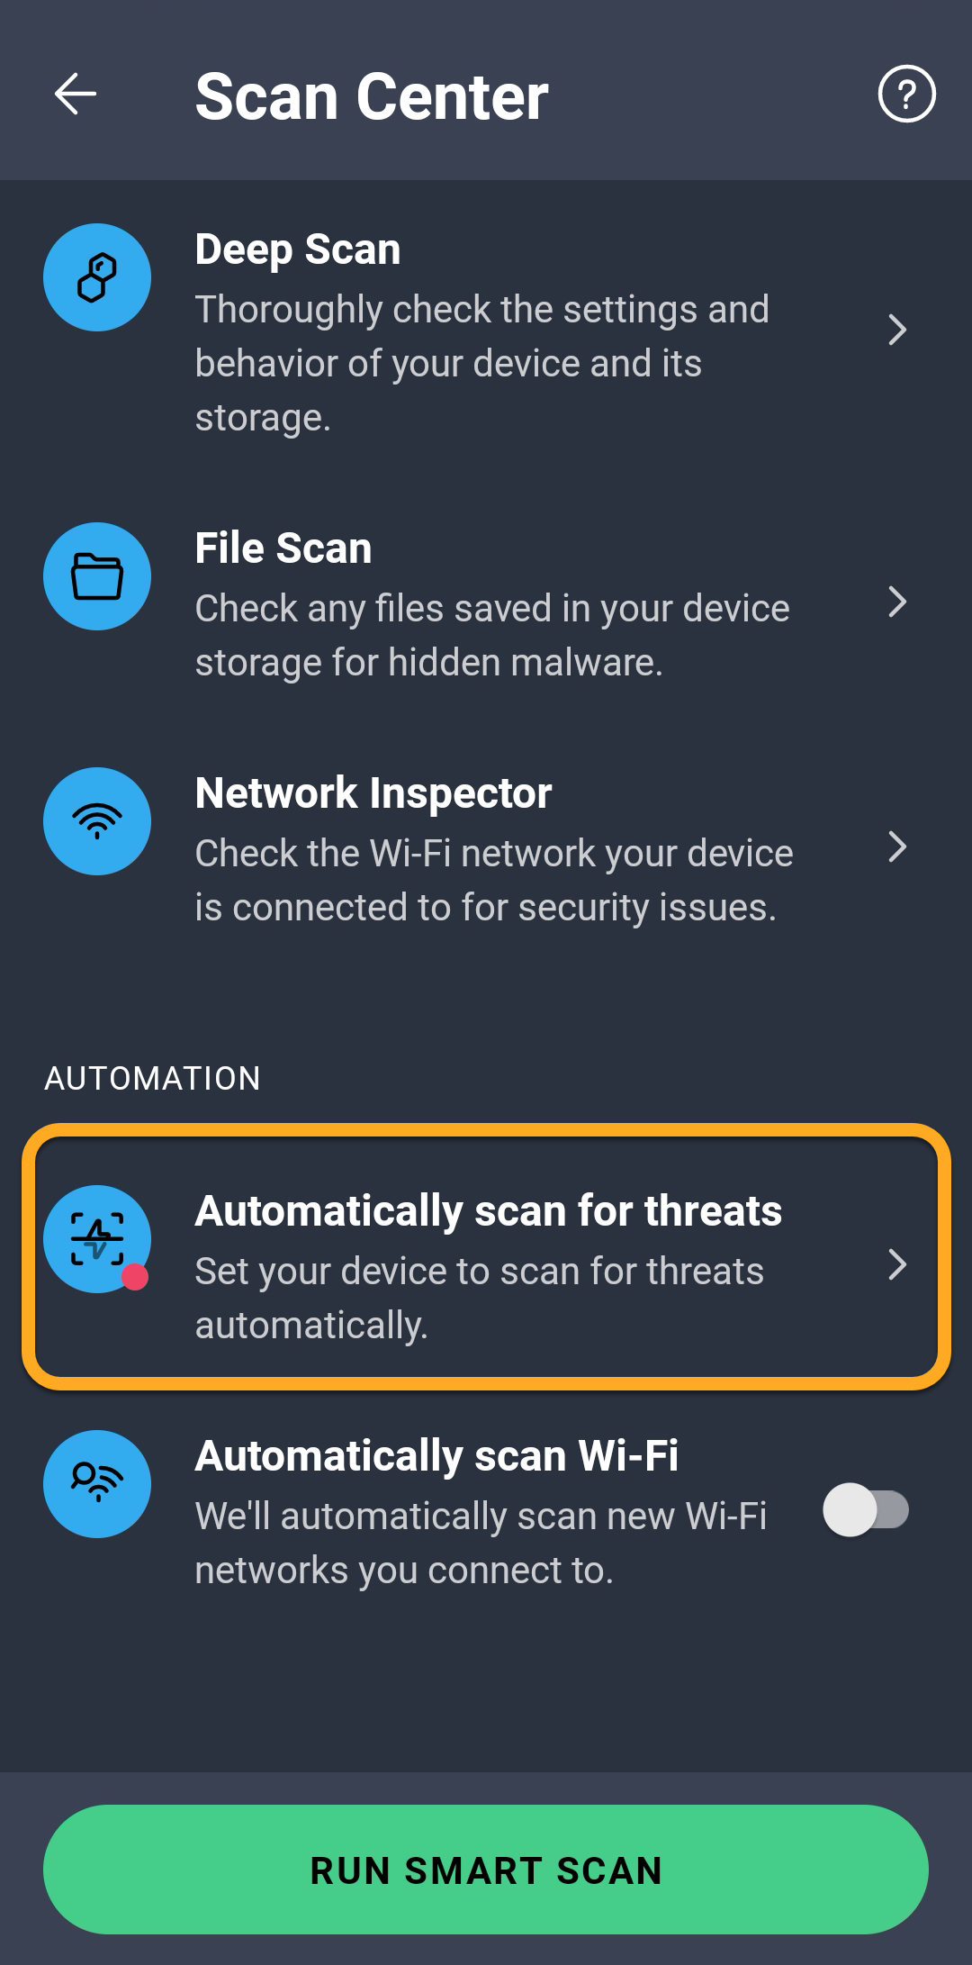The image size is (972, 1965).
Task: Tap the Network Inspector Wi-Fi icon
Action: tap(97, 821)
